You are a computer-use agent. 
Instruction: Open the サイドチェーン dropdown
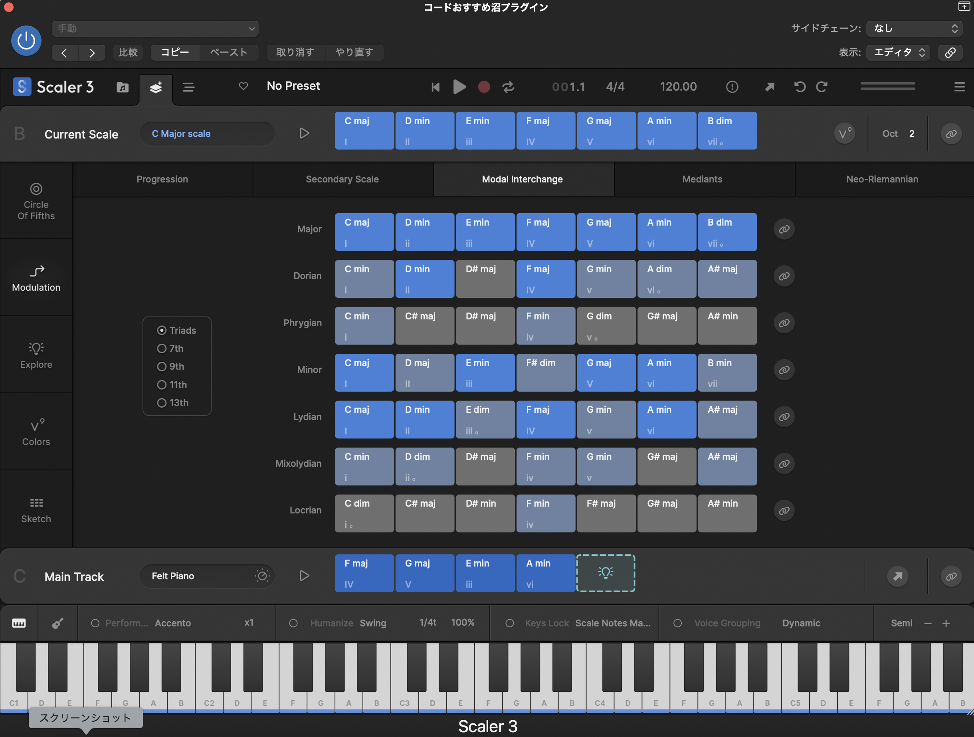coord(914,29)
